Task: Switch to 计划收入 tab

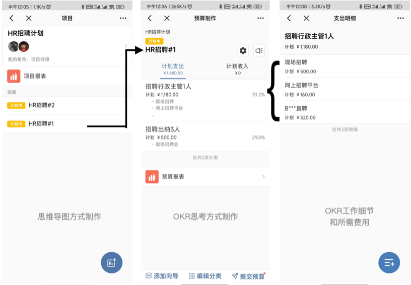Action: tap(237, 69)
